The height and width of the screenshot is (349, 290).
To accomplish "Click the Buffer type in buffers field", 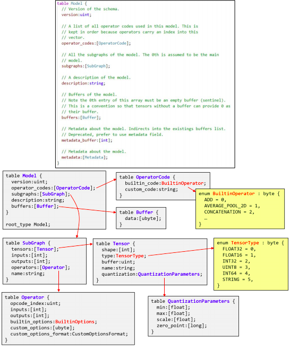I will pyautogui.click(x=45, y=206).
